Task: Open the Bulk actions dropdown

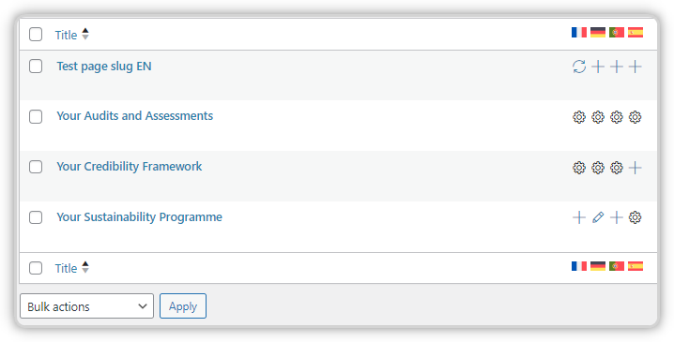Action: (86, 306)
